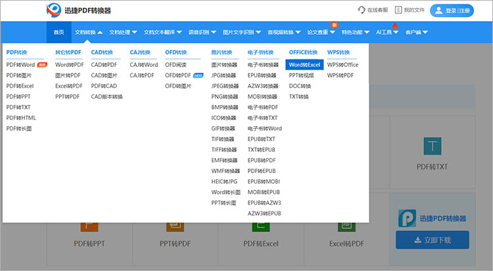
Task: Expand the 音视频转换 dropdown
Action: 284,32
